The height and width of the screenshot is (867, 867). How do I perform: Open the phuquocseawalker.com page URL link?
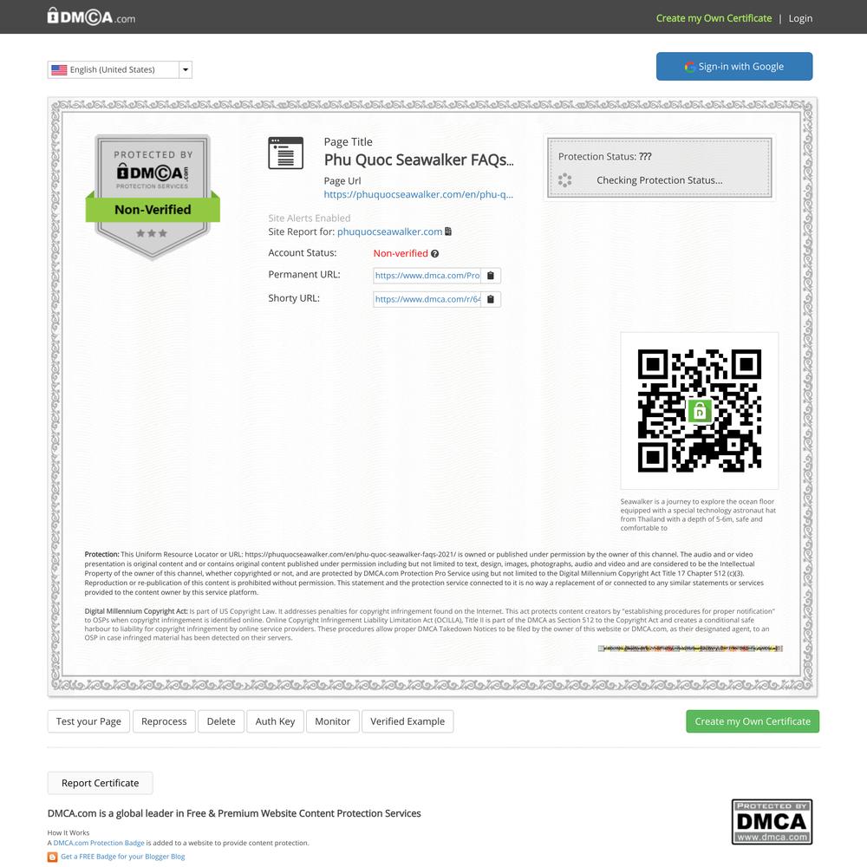pos(418,194)
